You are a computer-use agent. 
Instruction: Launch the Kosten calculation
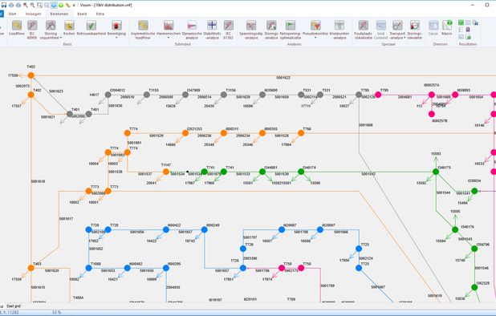coord(69,28)
